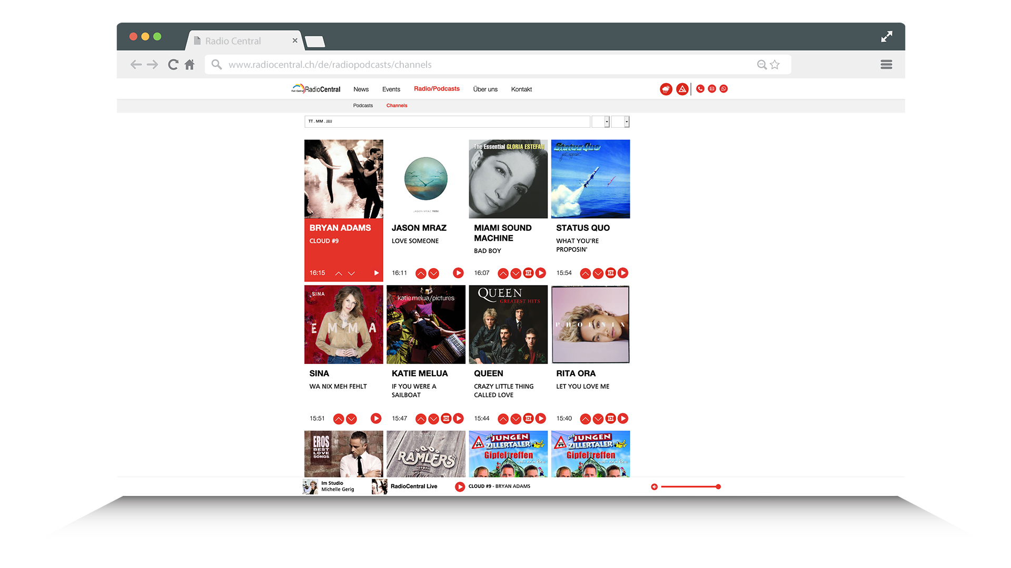The width and height of the screenshot is (1011, 568).
Task: Vote down the Status Quo track
Action: [x=598, y=273]
